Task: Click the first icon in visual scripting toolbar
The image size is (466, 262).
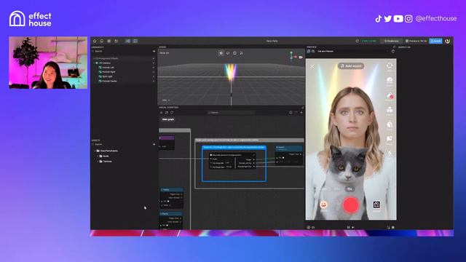Action: pos(162,113)
